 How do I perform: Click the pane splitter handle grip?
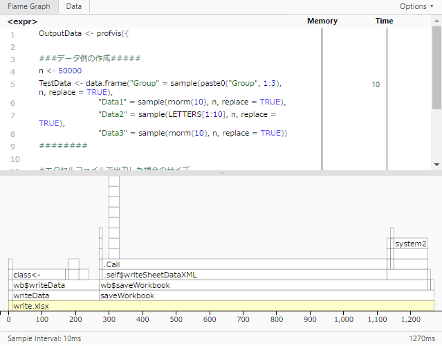(x=221, y=173)
